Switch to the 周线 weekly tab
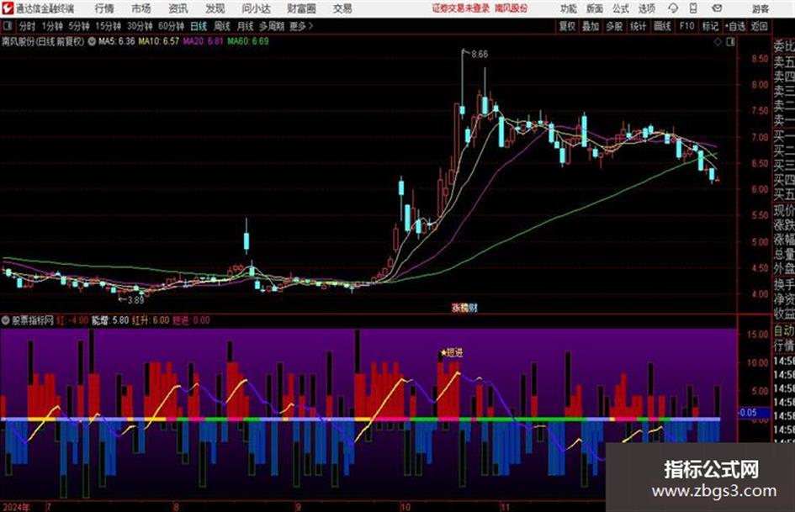 pyautogui.click(x=222, y=26)
